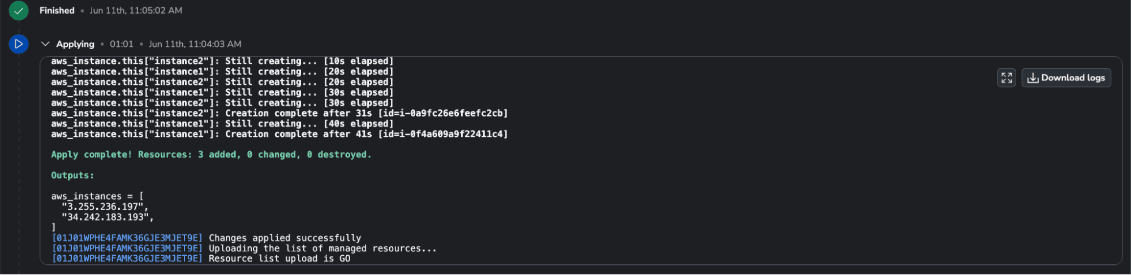
Task: Open the logs in fullscreen view
Action: coord(1007,78)
